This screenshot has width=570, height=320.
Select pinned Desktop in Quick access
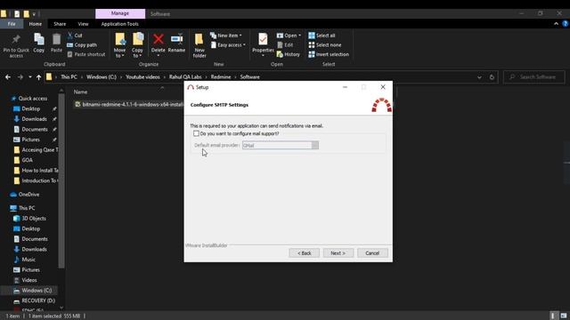pyautogui.click(x=31, y=108)
